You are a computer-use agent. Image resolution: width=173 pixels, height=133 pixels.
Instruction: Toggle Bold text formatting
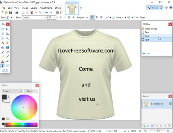pyautogui.click(x=60, y=18)
